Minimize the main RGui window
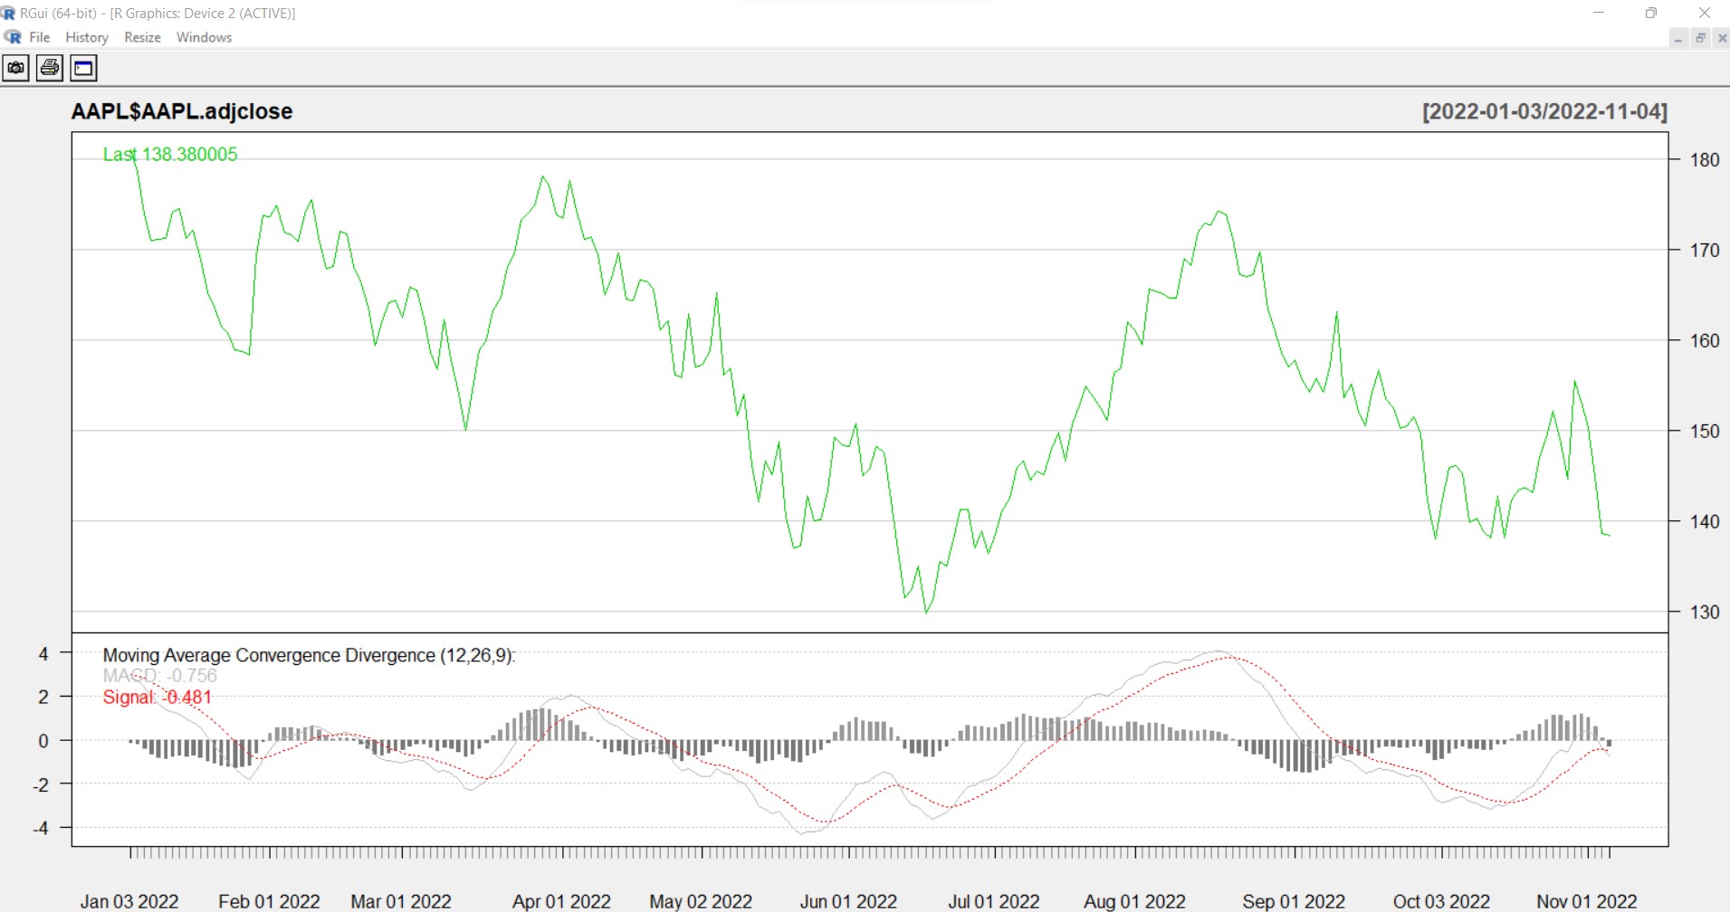1730x912 pixels. [1598, 13]
